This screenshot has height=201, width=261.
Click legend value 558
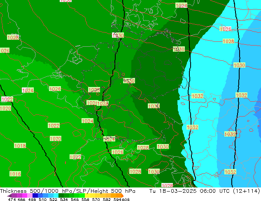click(x=85, y=199)
